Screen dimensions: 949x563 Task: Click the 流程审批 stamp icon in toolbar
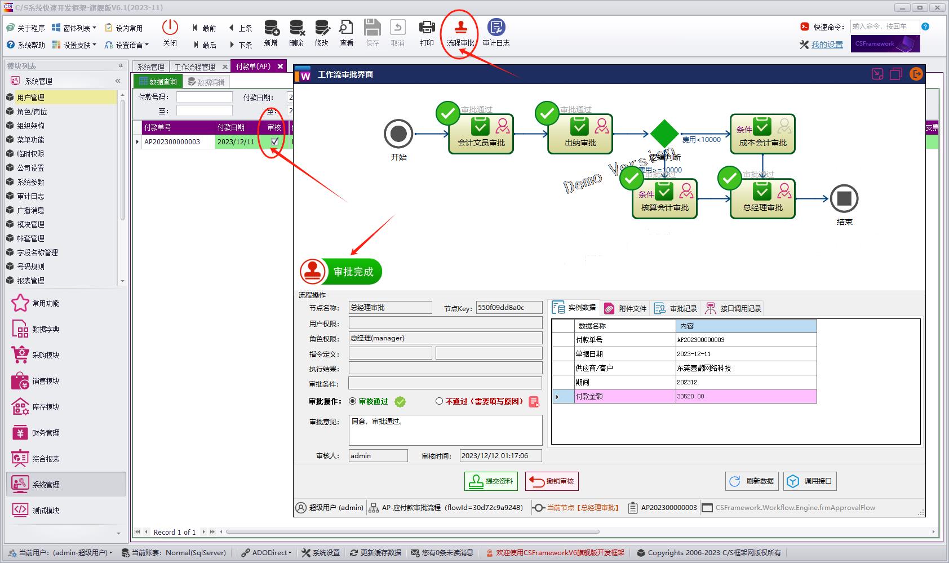pyautogui.click(x=460, y=28)
